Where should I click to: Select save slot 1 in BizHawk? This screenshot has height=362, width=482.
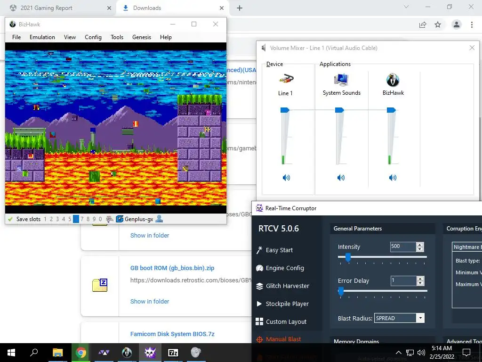pos(45,219)
